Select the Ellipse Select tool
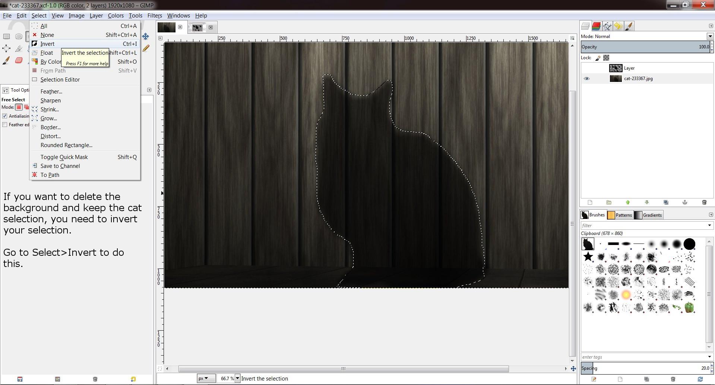This screenshot has width=715, height=385. click(19, 36)
